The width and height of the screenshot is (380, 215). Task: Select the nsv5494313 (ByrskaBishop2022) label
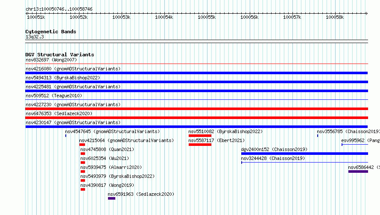[x=63, y=78]
